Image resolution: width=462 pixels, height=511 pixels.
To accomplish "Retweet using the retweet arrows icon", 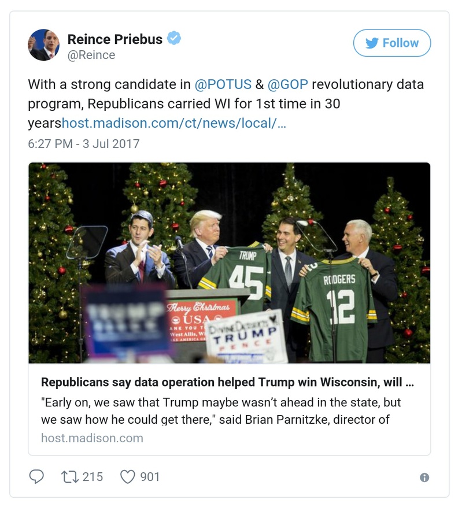I will point(69,476).
